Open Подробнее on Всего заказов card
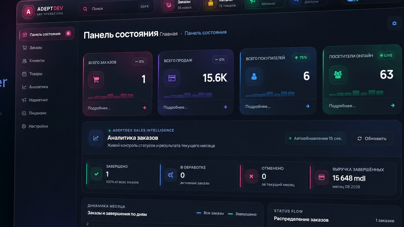Image resolution: width=404 pixels, height=227 pixels. (99, 108)
